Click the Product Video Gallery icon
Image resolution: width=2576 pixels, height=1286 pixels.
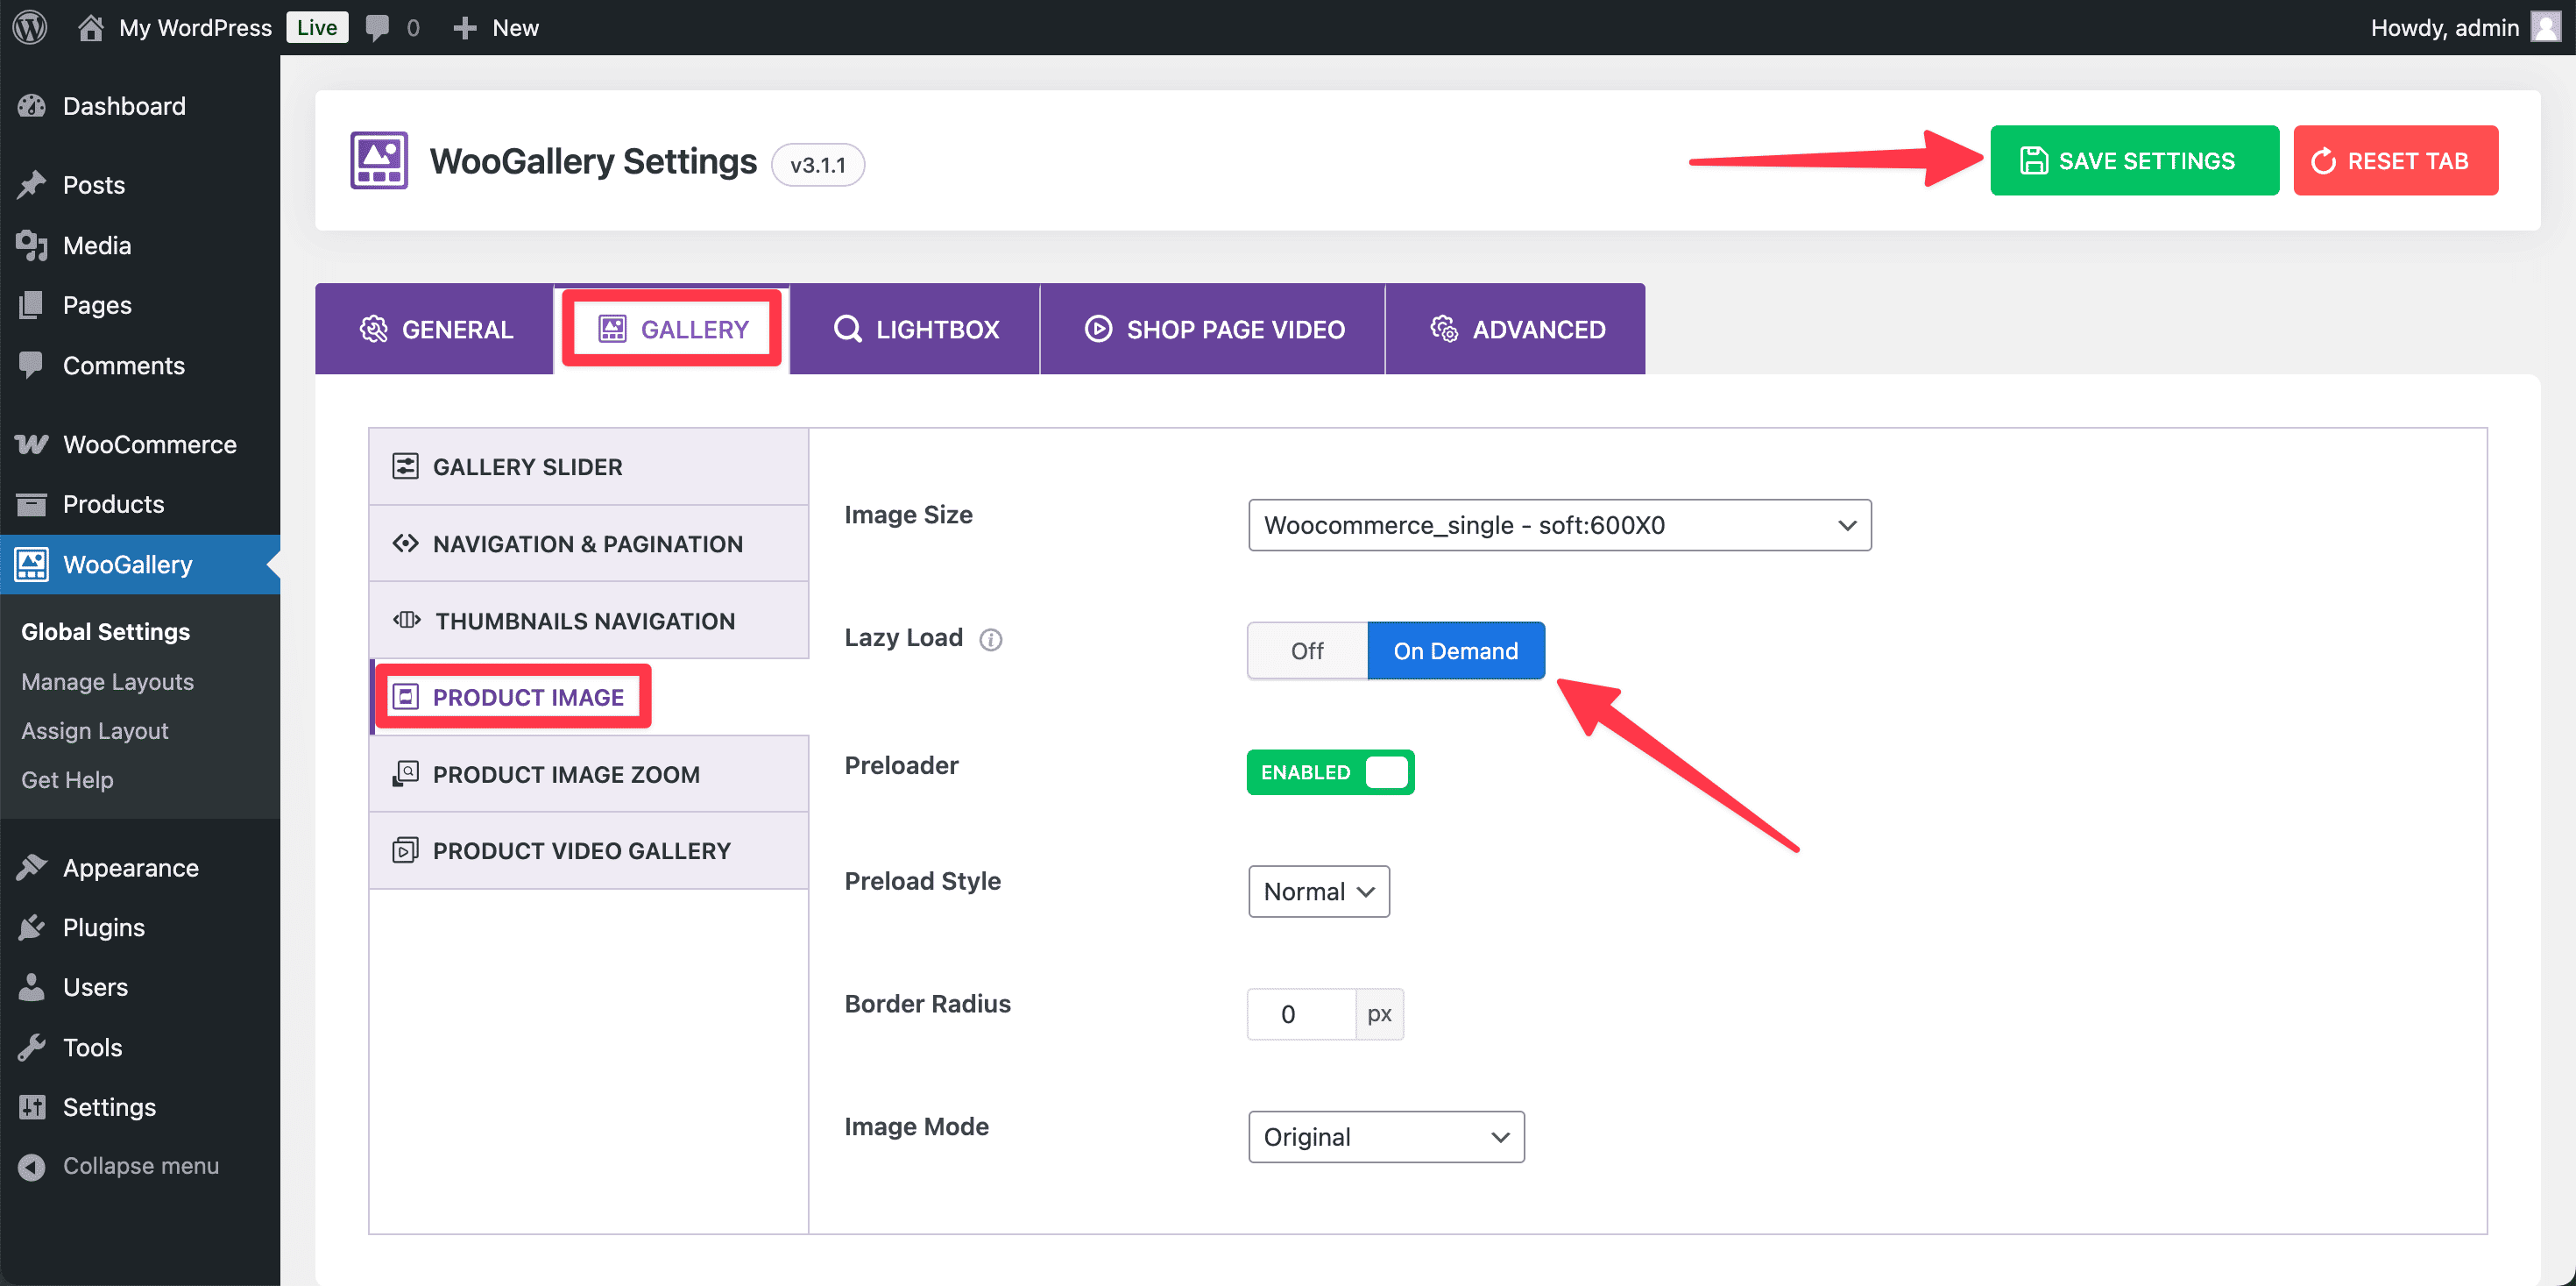(405, 850)
